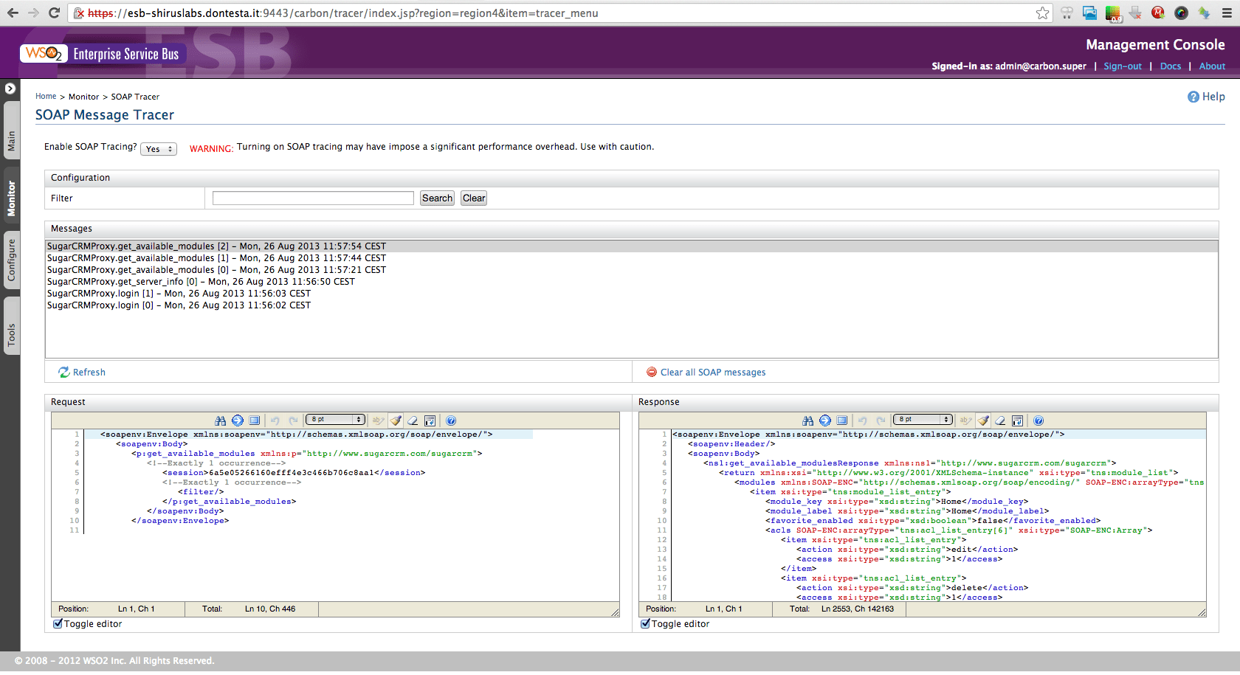Screen dimensions: 1240x675
Task: Click go-to-line arrow in Response editor
Action: 825,420
